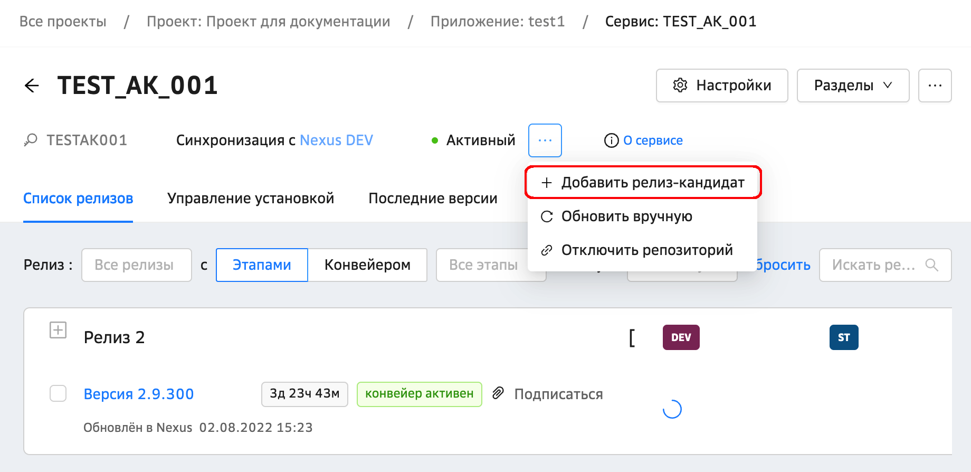Expand the Разделы dropdown
This screenshot has width=971, height=472.
tap(852, 86)
